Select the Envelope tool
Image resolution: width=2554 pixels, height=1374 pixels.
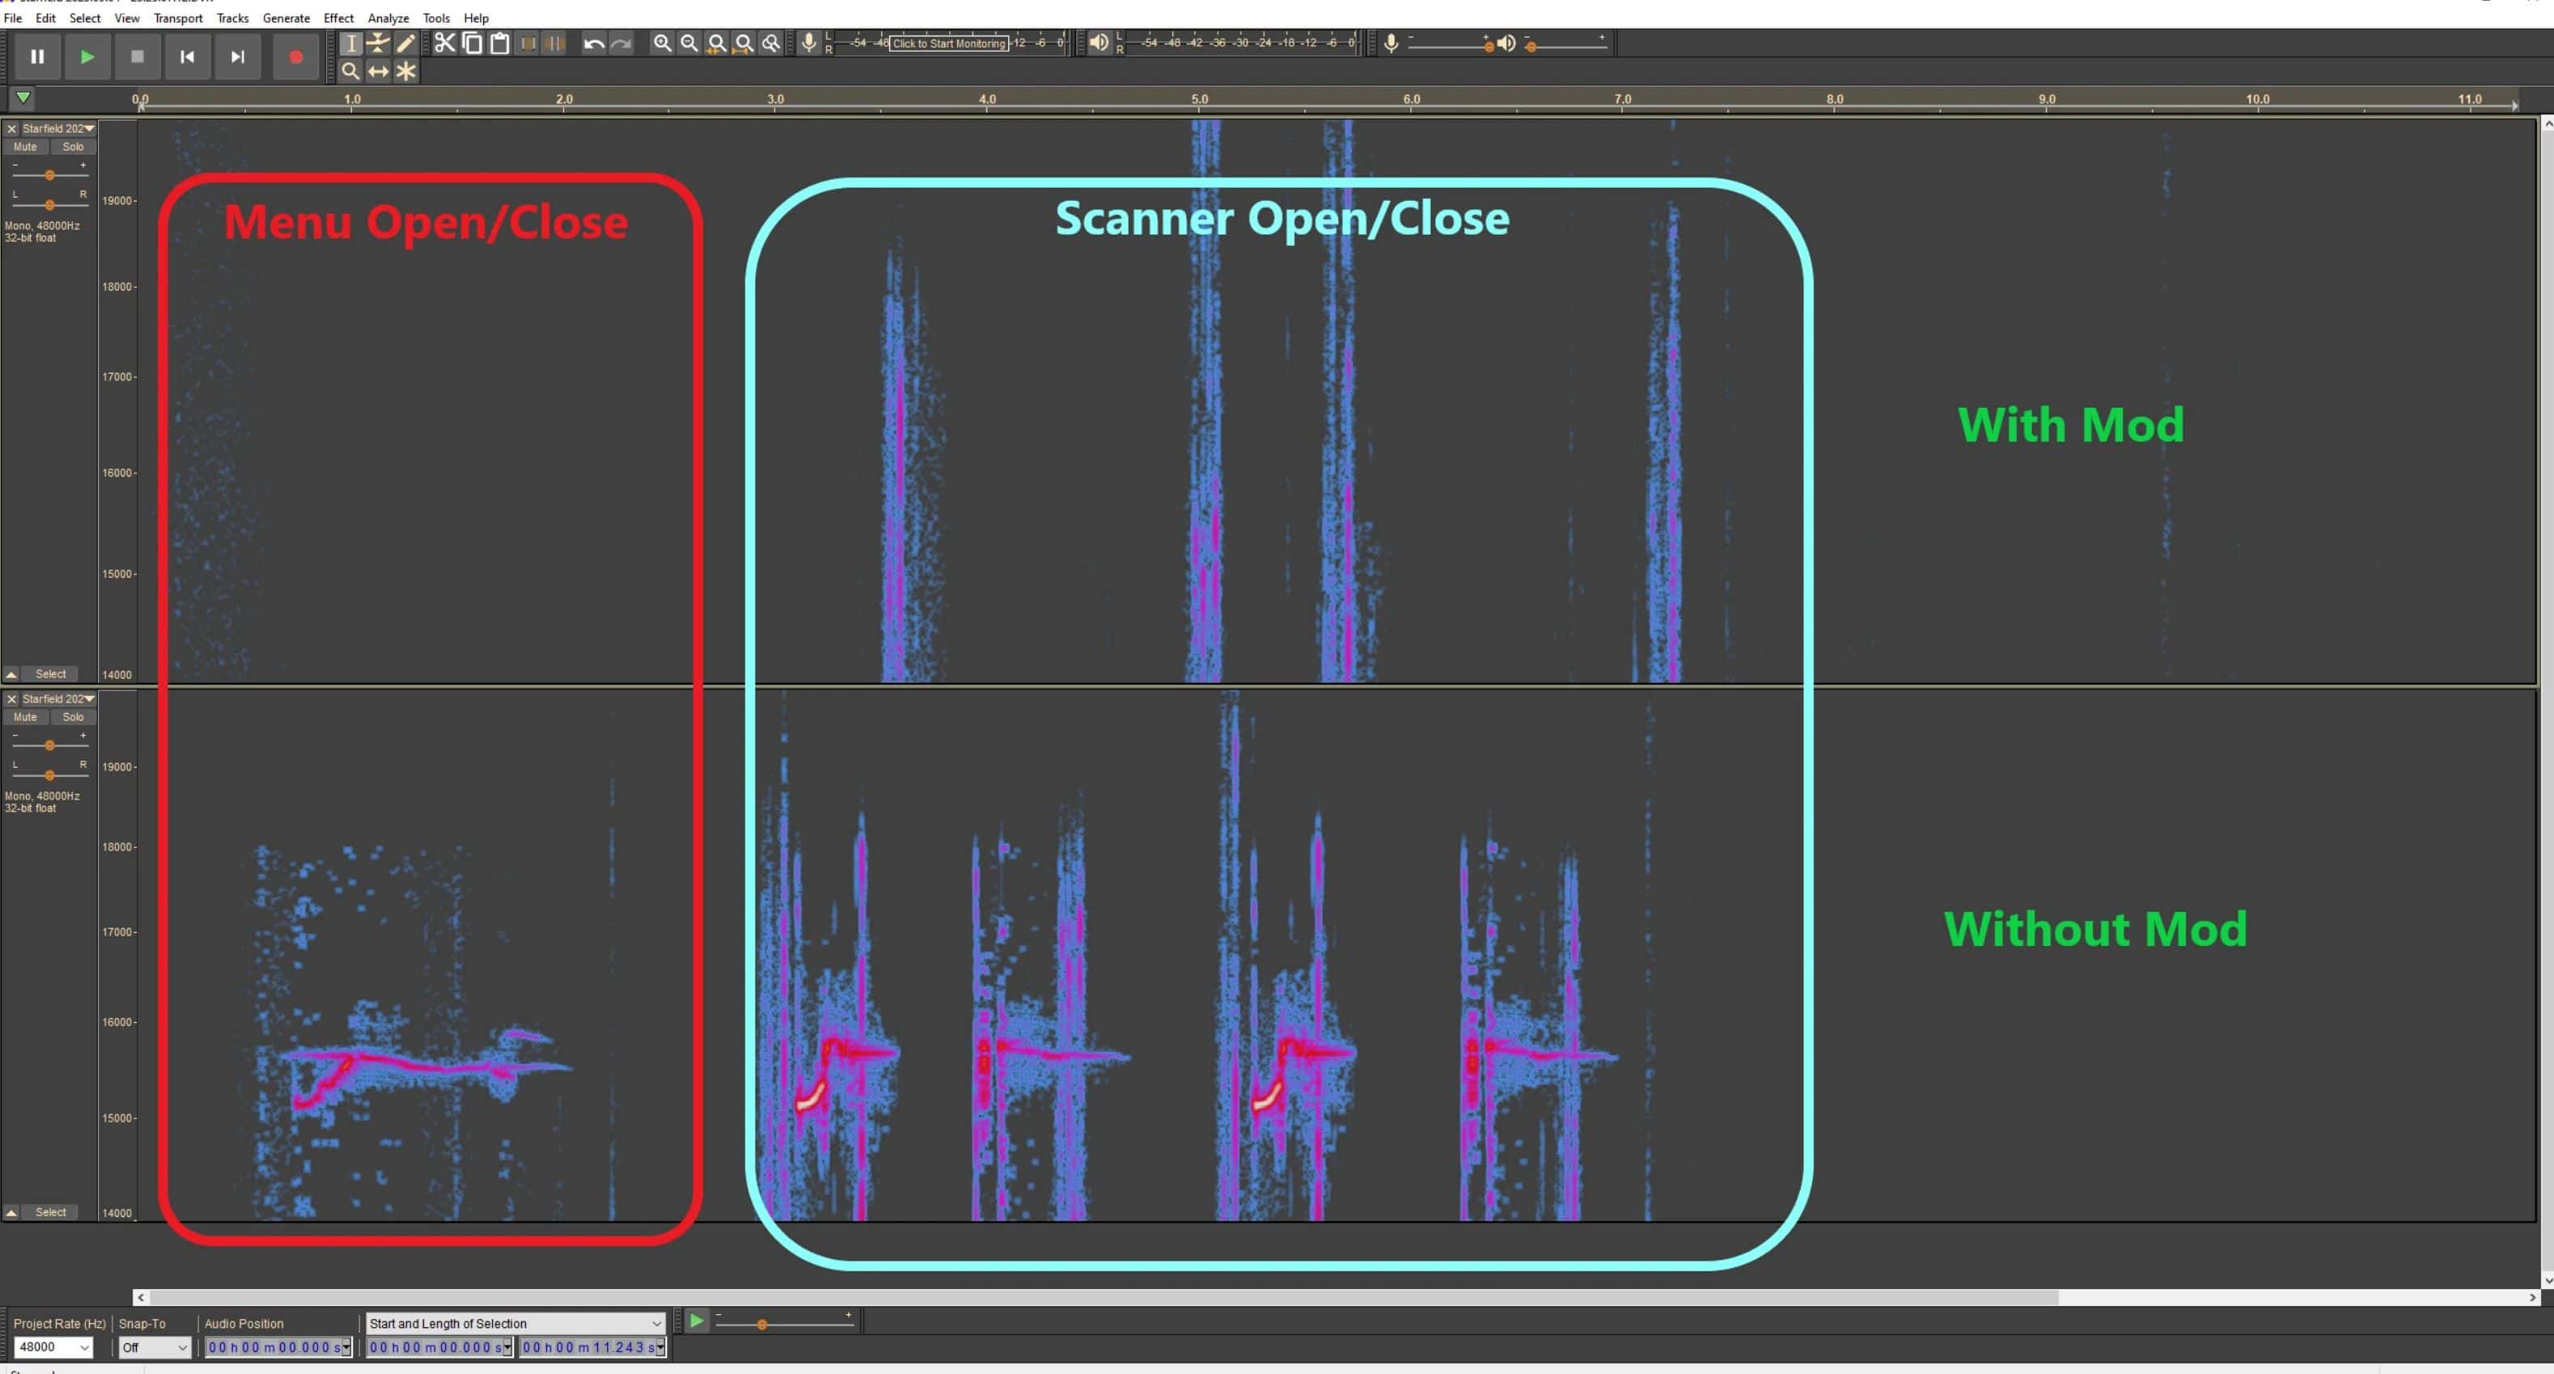[x=378, y=43]
